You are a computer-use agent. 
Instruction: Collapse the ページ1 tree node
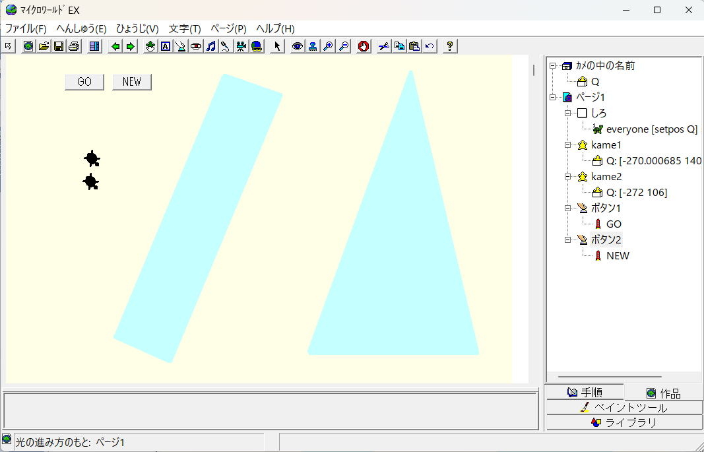click(553, 97)
